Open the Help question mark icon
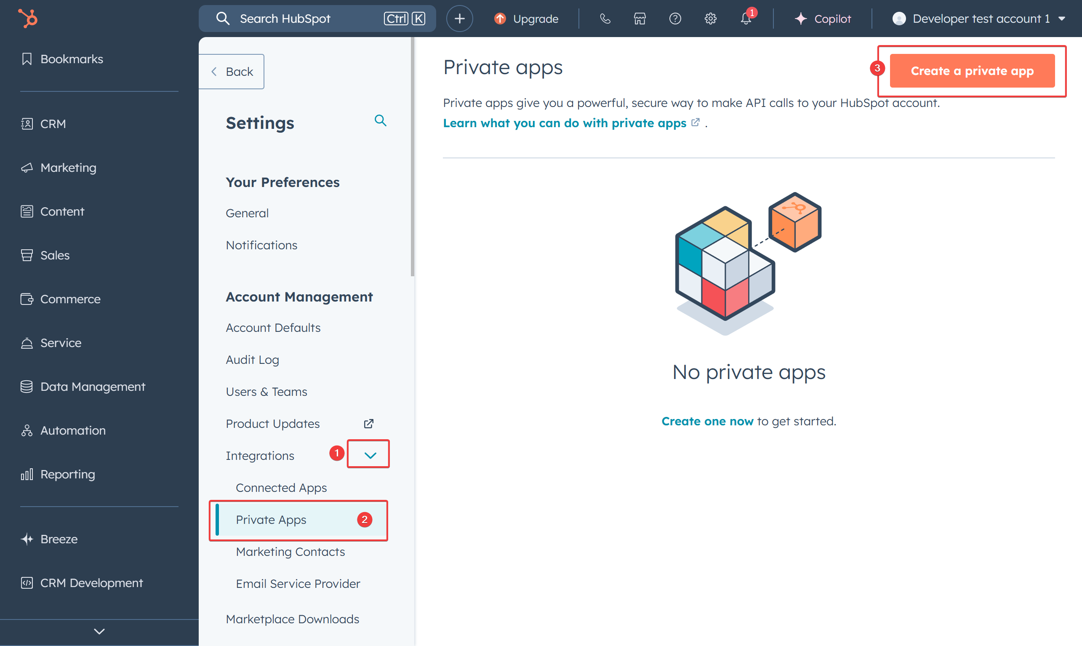Viewport: 1082px width, 646px height. 675,19
